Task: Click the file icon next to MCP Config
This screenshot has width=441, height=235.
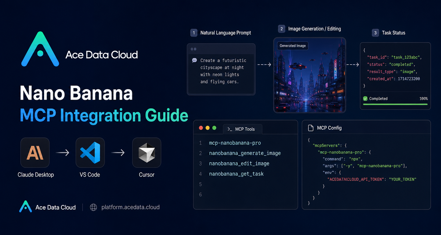Action: tap(310, 128)
